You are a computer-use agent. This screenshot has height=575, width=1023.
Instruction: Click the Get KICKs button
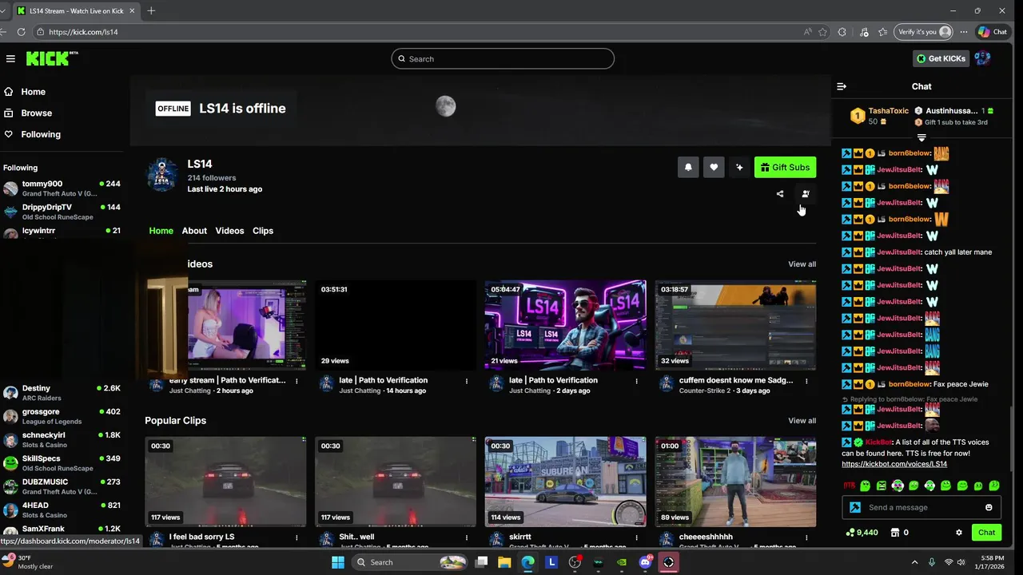pyautogui.click(x=941, y=58)
